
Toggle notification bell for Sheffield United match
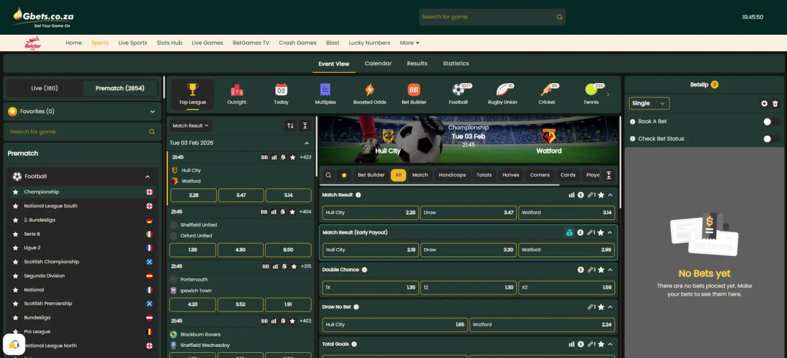pyautogui.click(x=283, y=212)
